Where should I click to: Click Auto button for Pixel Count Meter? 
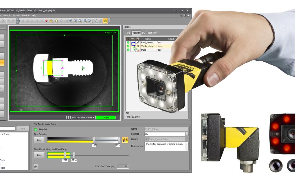39,155
